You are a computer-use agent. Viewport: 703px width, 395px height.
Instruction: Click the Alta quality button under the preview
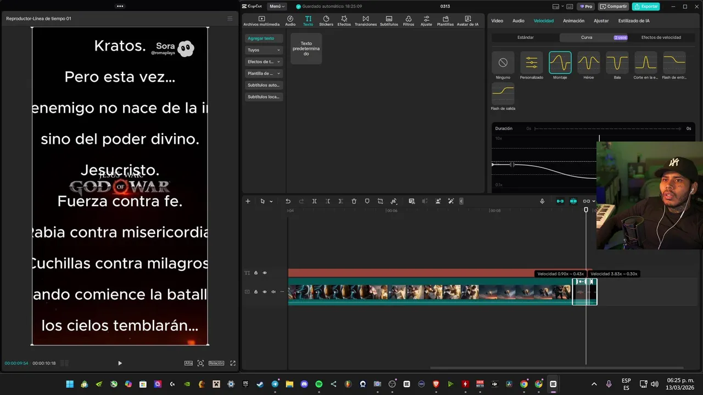click(x=188, y=363)
